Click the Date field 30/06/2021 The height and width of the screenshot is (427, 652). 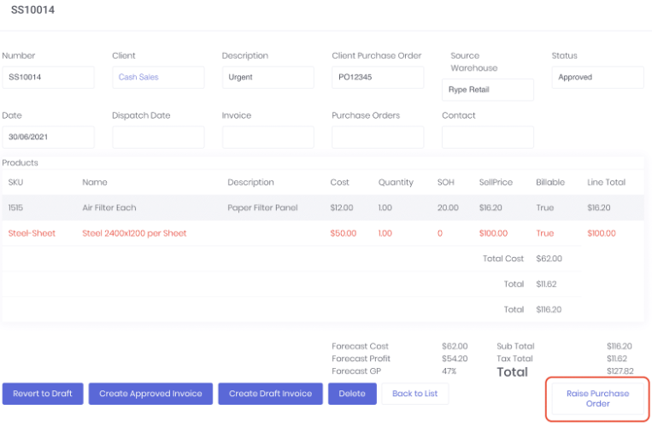coord(48,137)
